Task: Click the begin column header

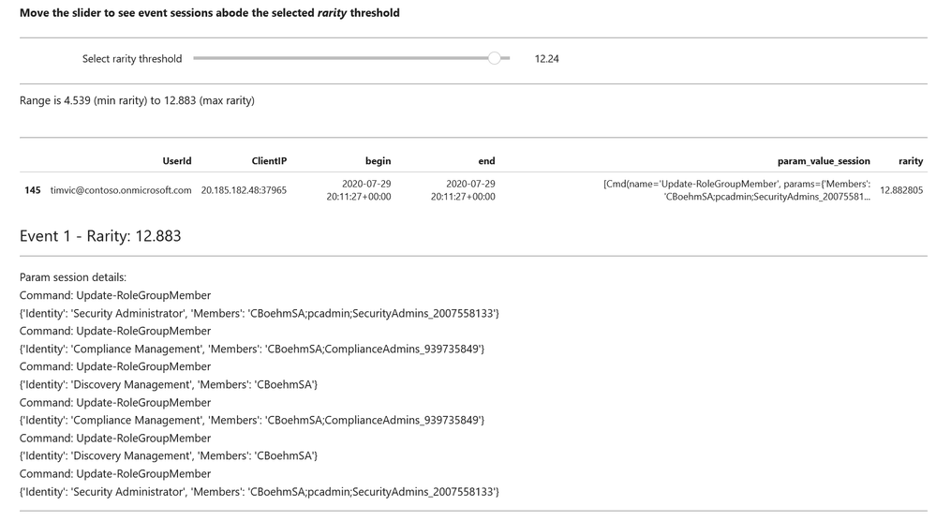Action: click(378, 160)
